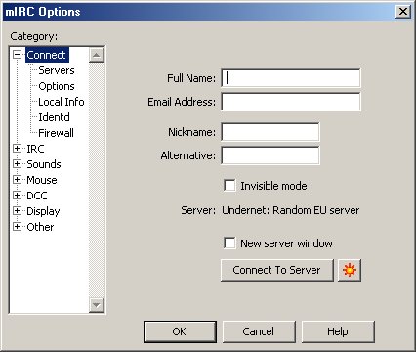This screenshot has width=416, height=352.
Task: Expand the DCC category
Action: pos(18,196)
